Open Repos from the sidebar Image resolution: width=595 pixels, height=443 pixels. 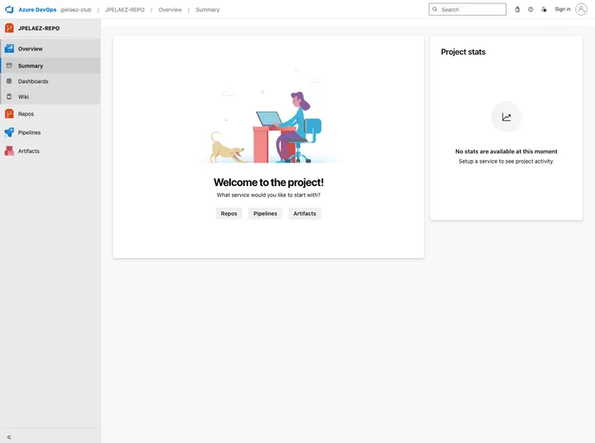tap(26, 113)
